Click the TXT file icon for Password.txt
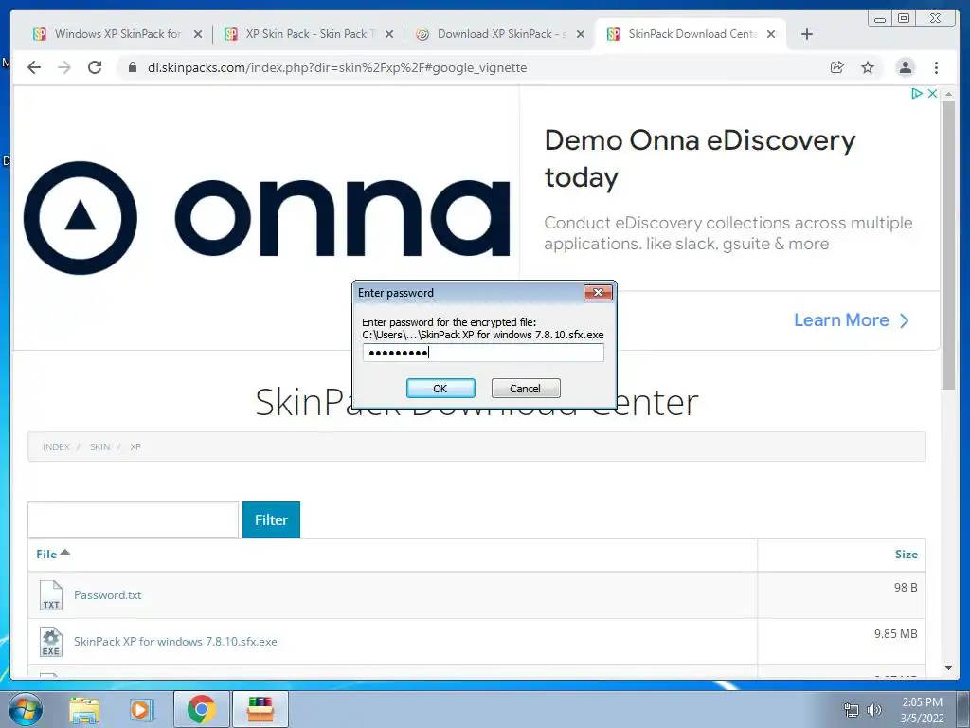Screen dimensions: 970x728 [x=51, y=595]
